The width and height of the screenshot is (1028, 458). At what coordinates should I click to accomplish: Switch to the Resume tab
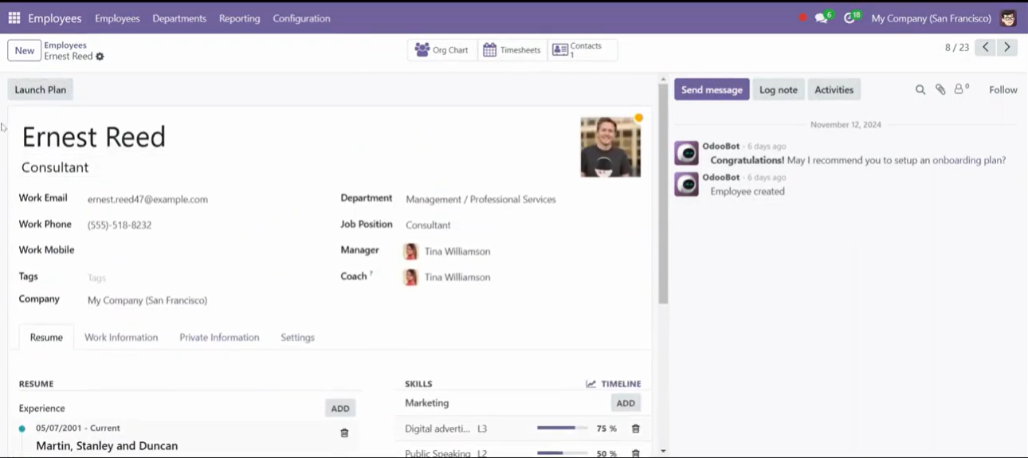[x=46, y=337]
